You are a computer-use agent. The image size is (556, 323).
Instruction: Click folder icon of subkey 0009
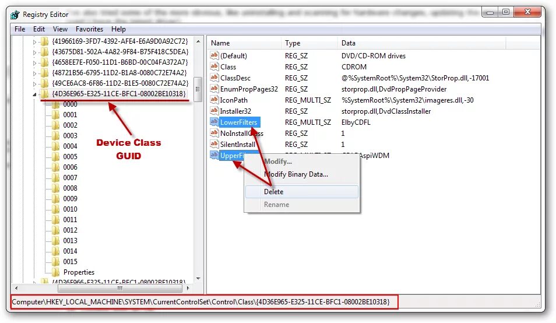click(x=56, y=199)
